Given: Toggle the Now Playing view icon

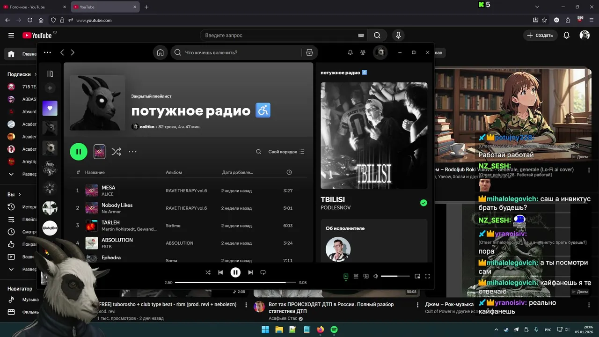Looking at the screenshot, I should coord(346,276).
